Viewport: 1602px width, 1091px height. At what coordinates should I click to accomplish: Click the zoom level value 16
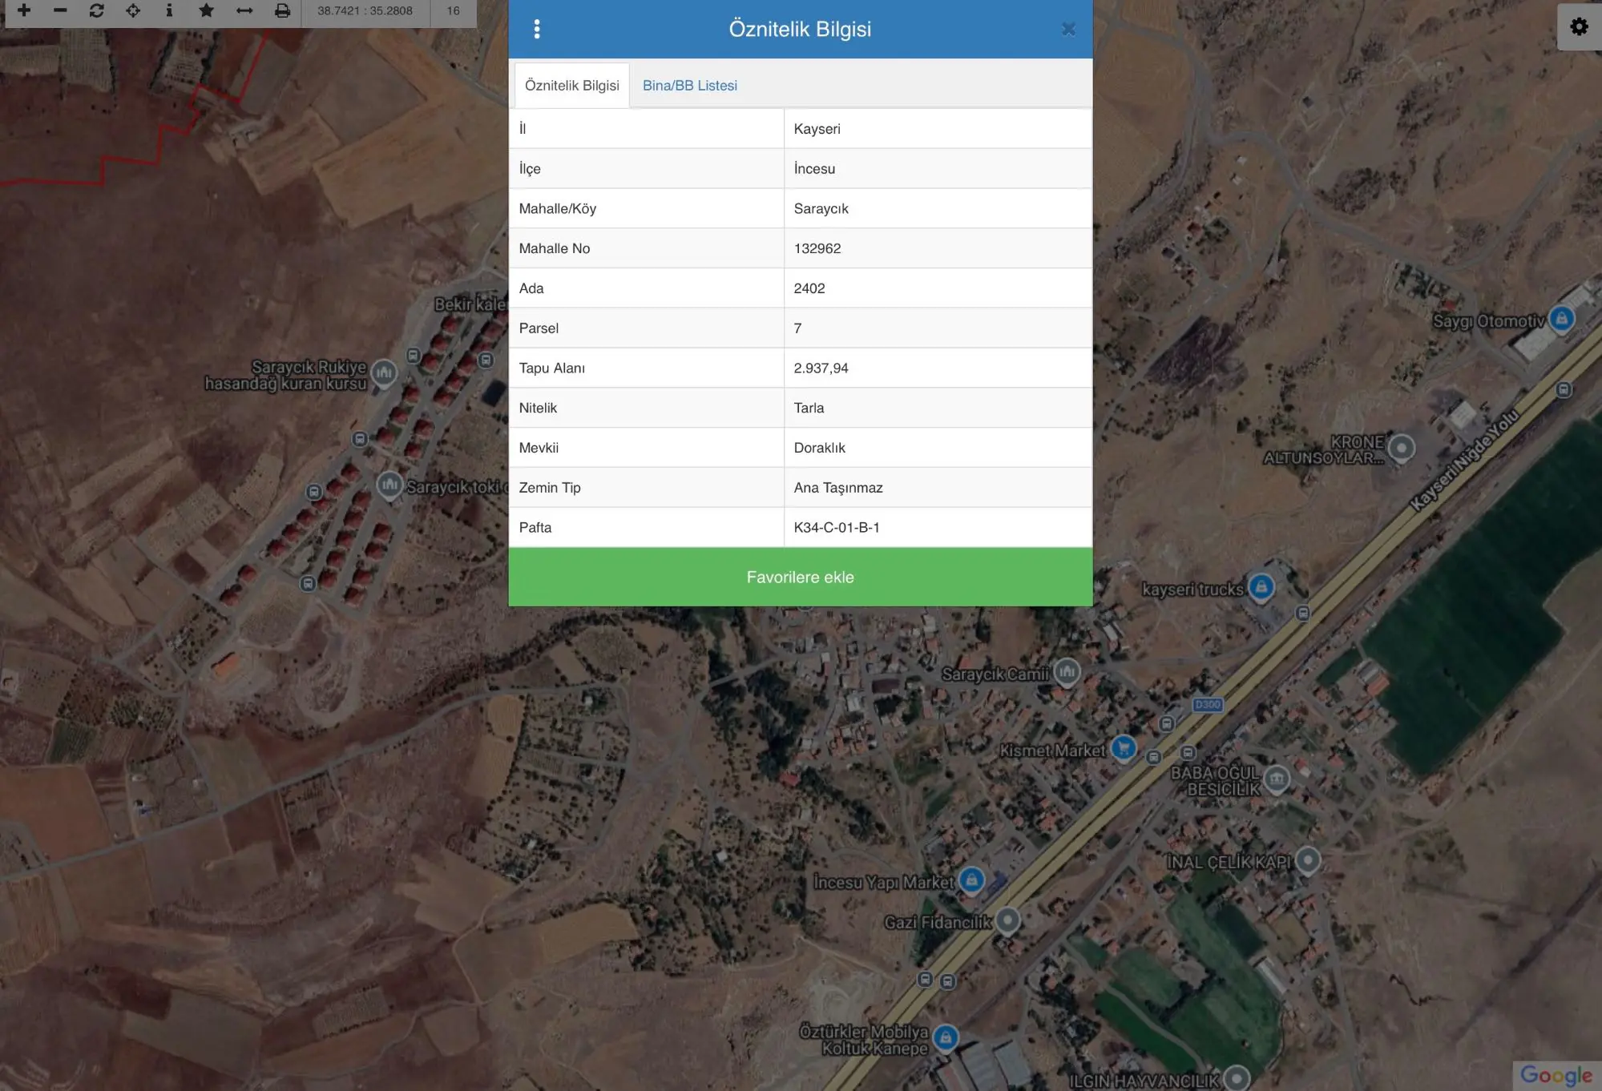coord(454,10)
